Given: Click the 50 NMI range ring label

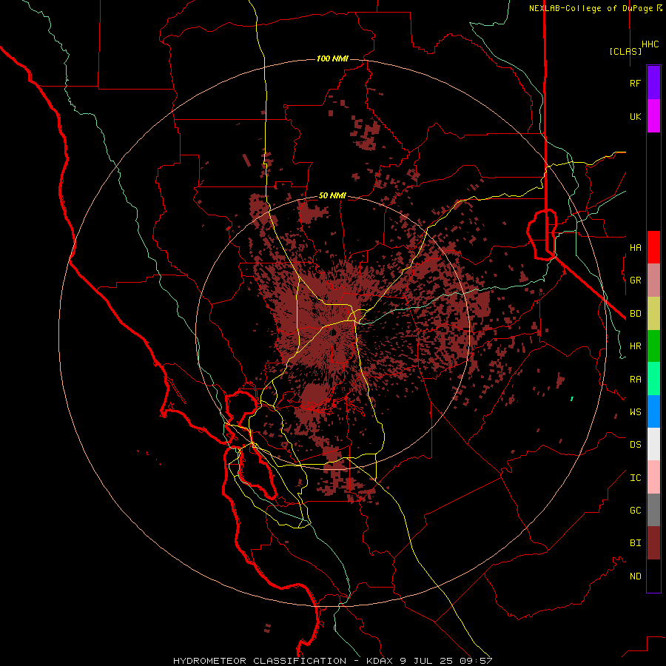Looking at the screenshot, I should [332, 196].
